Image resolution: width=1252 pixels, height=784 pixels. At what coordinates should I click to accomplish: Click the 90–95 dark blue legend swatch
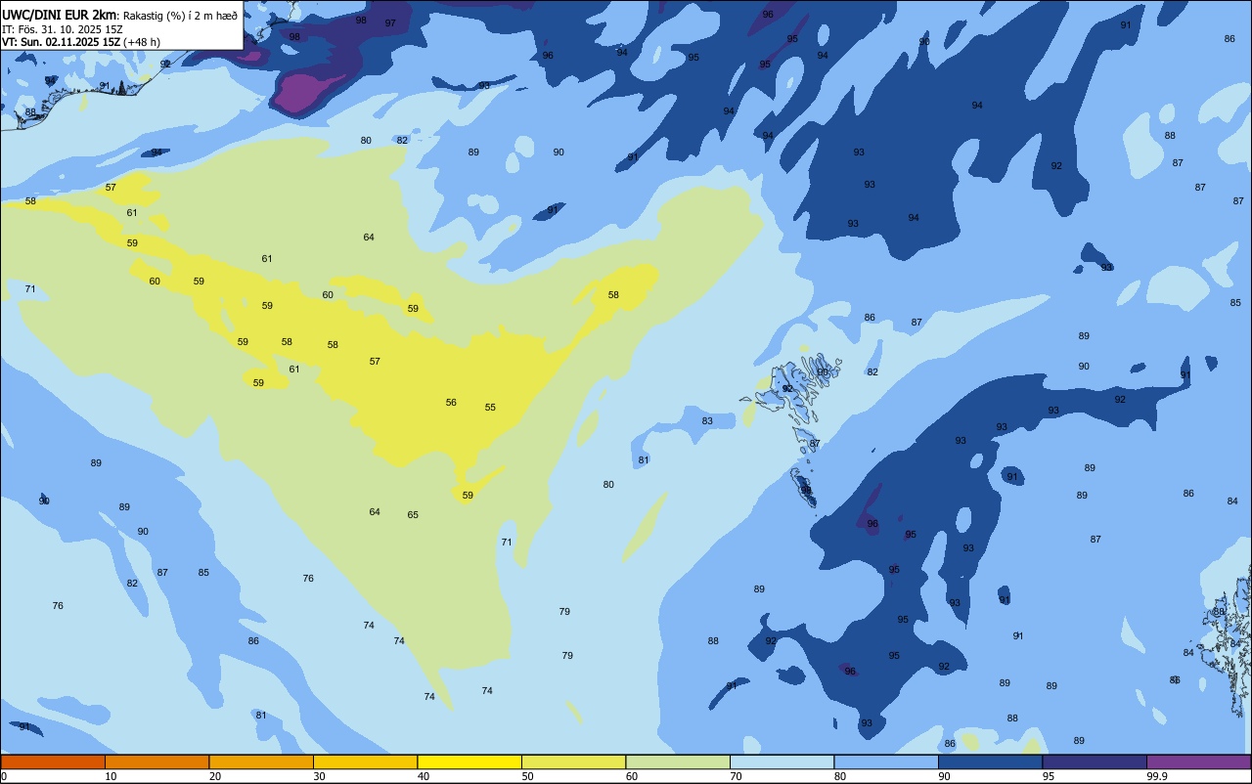point(990,762)
